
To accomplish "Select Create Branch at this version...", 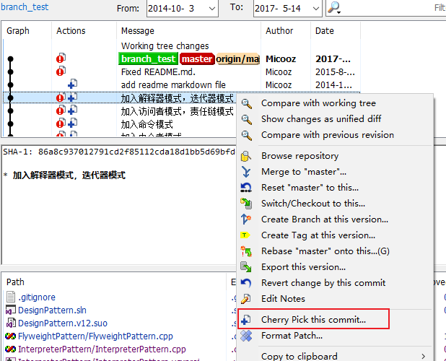I will pyautogui.click(x=325, y=219).
